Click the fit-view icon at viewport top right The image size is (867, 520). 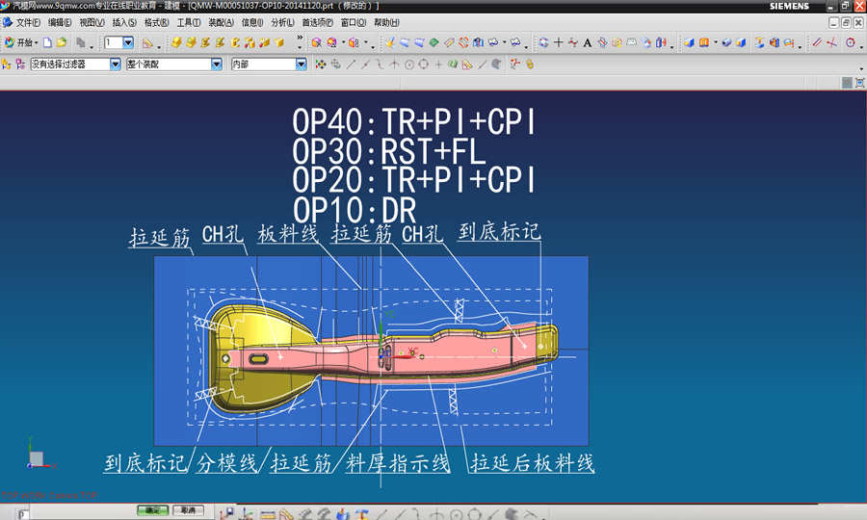[848, 83]
